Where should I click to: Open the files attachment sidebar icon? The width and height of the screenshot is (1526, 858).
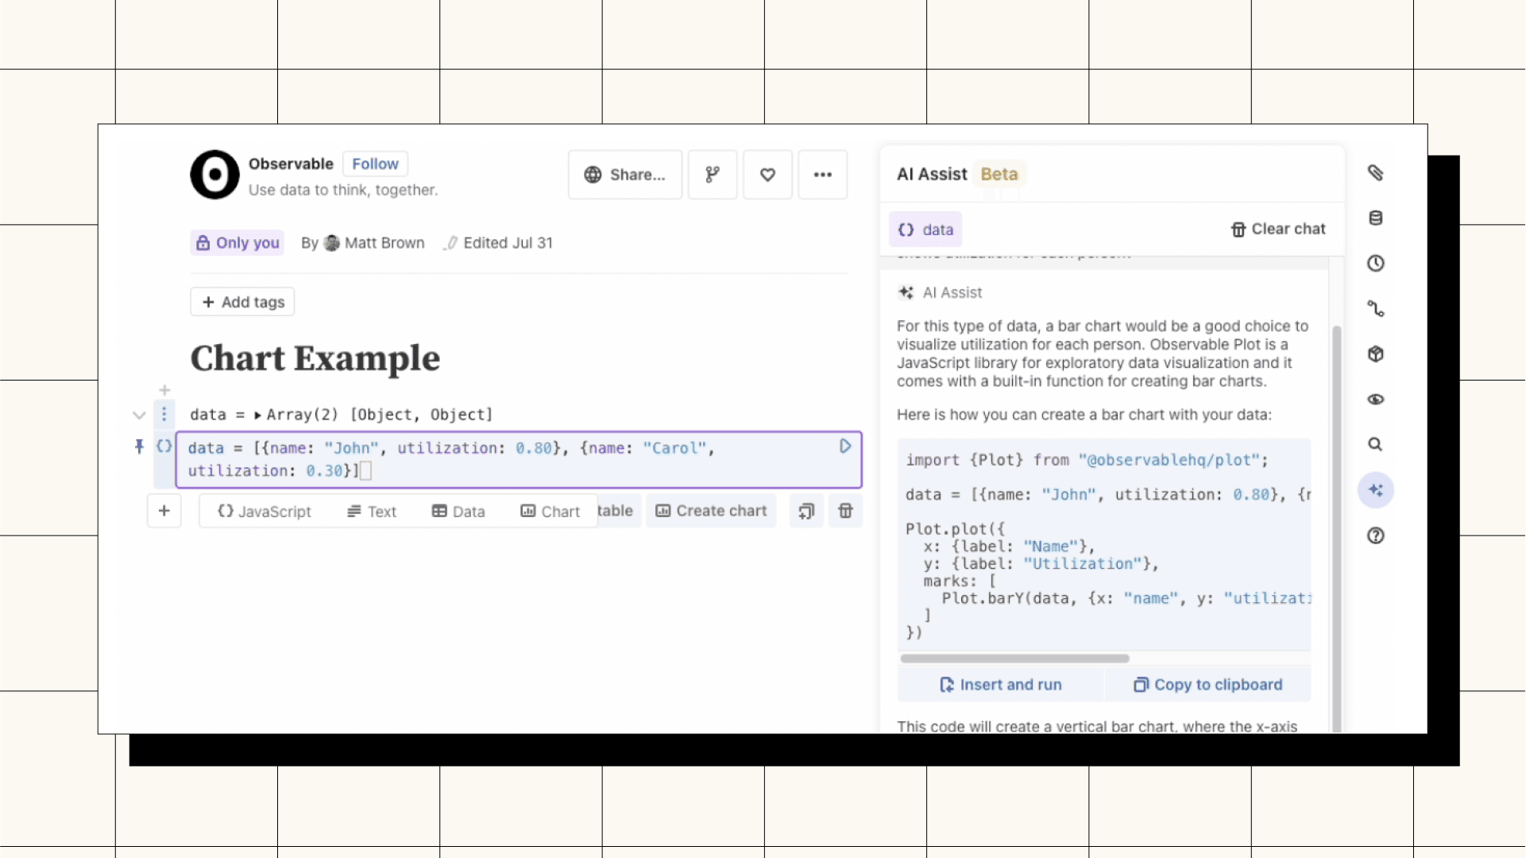coord(1376,173)
